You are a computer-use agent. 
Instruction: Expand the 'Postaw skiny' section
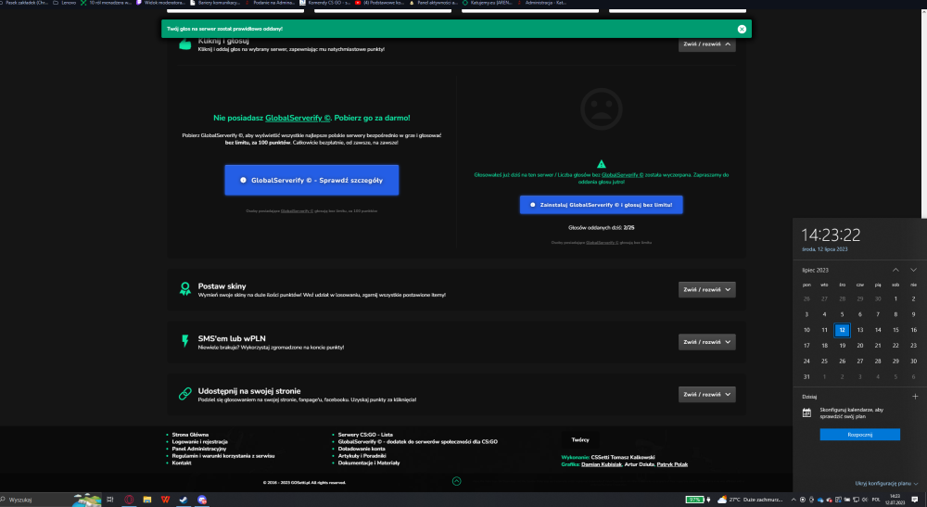pyautogui.click(x=707, y=289)
